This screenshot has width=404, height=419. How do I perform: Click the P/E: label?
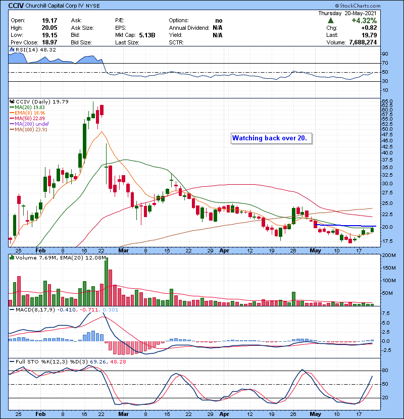point(120,21)
